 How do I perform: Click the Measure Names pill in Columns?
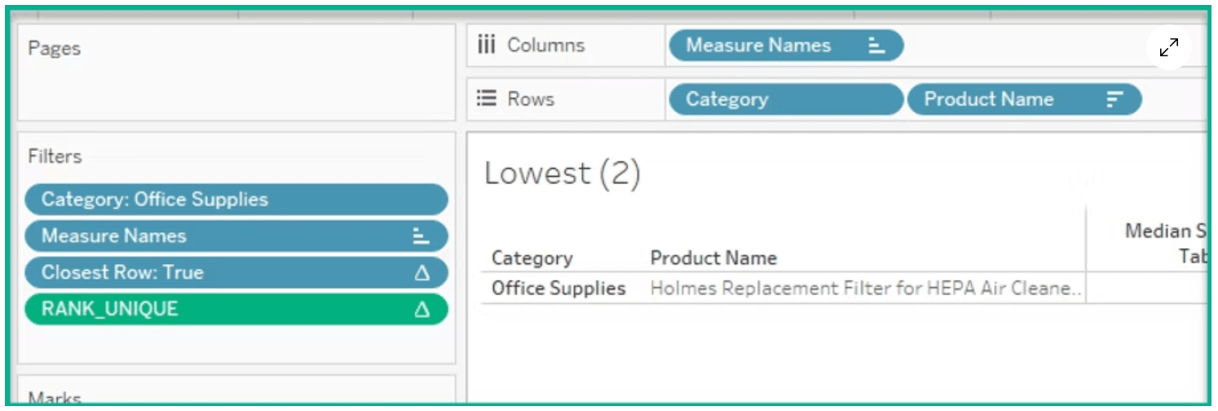pos(766,46)
